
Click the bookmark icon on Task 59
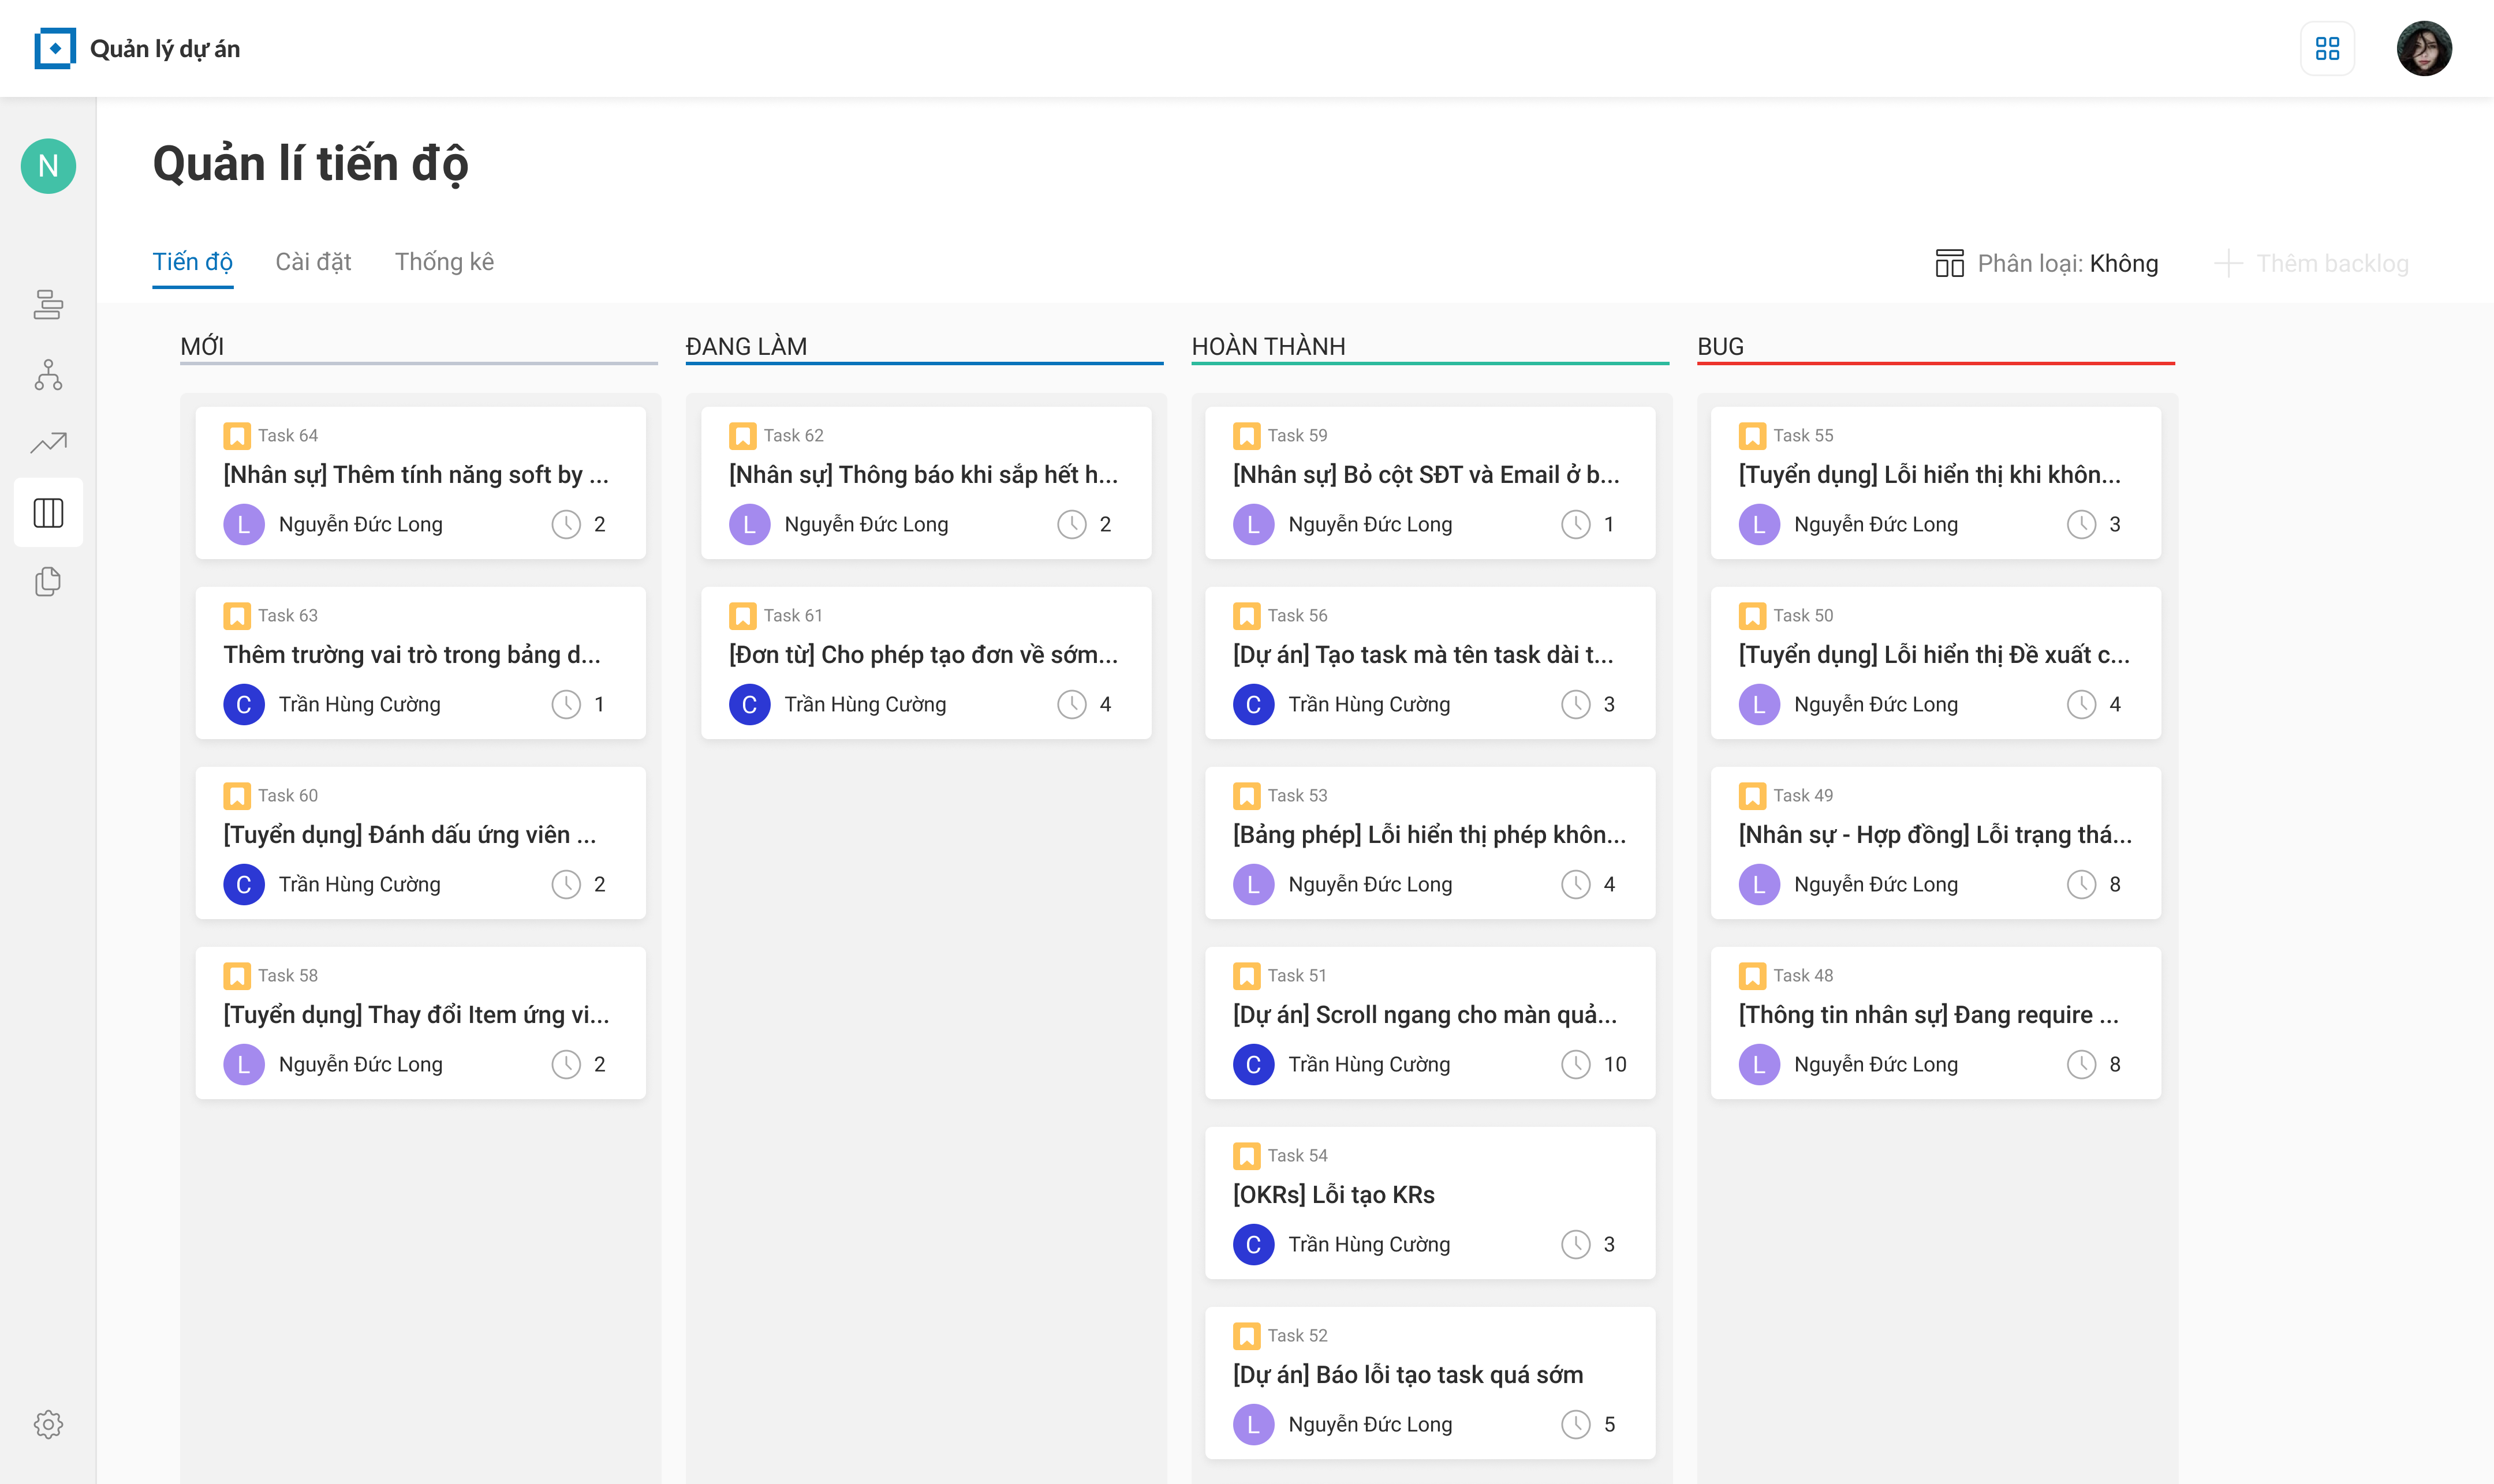(x=1246, y=436)
